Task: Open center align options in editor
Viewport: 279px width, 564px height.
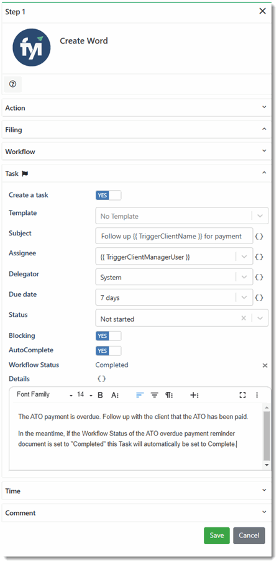Action: tap(155, 395)
